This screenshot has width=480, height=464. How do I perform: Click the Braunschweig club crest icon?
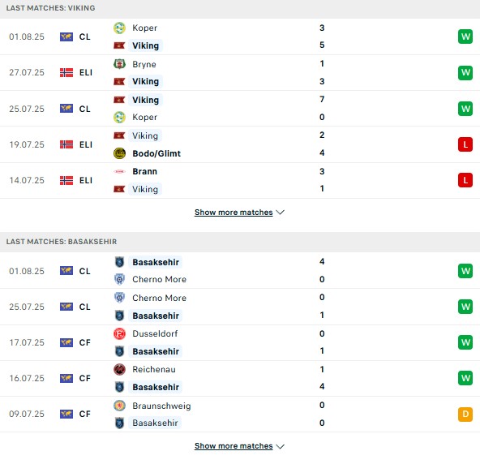tap(119, 406)
